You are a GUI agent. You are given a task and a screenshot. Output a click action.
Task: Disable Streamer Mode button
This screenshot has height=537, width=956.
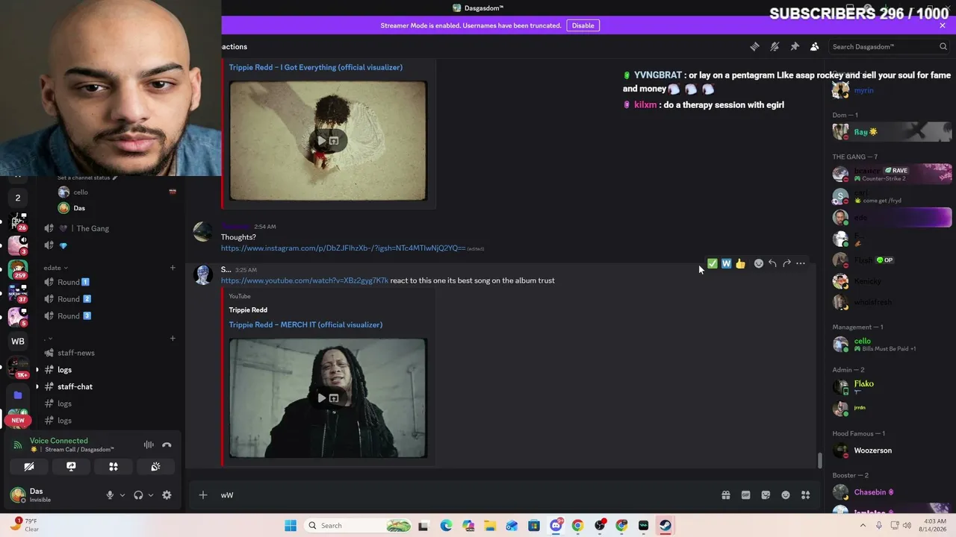pos(583,25)
